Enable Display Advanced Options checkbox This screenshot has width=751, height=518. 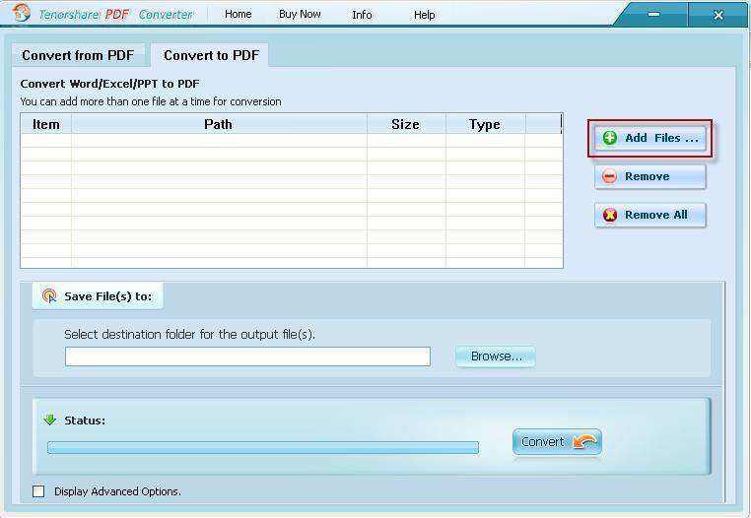click(38, 491)
